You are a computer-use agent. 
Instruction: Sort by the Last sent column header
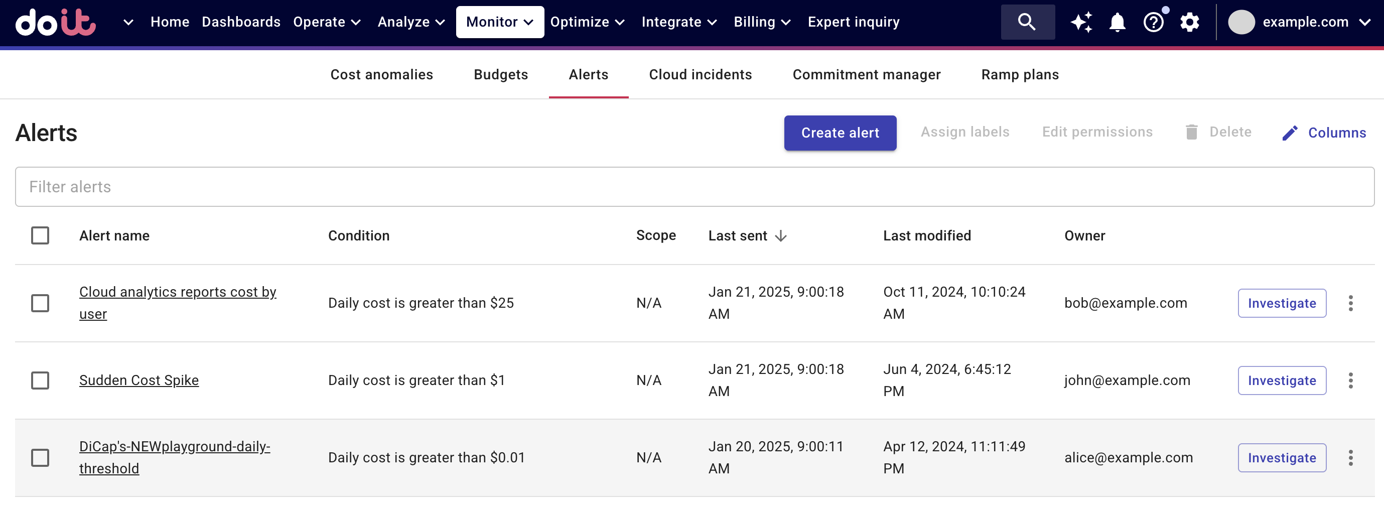tap(738, 235)
